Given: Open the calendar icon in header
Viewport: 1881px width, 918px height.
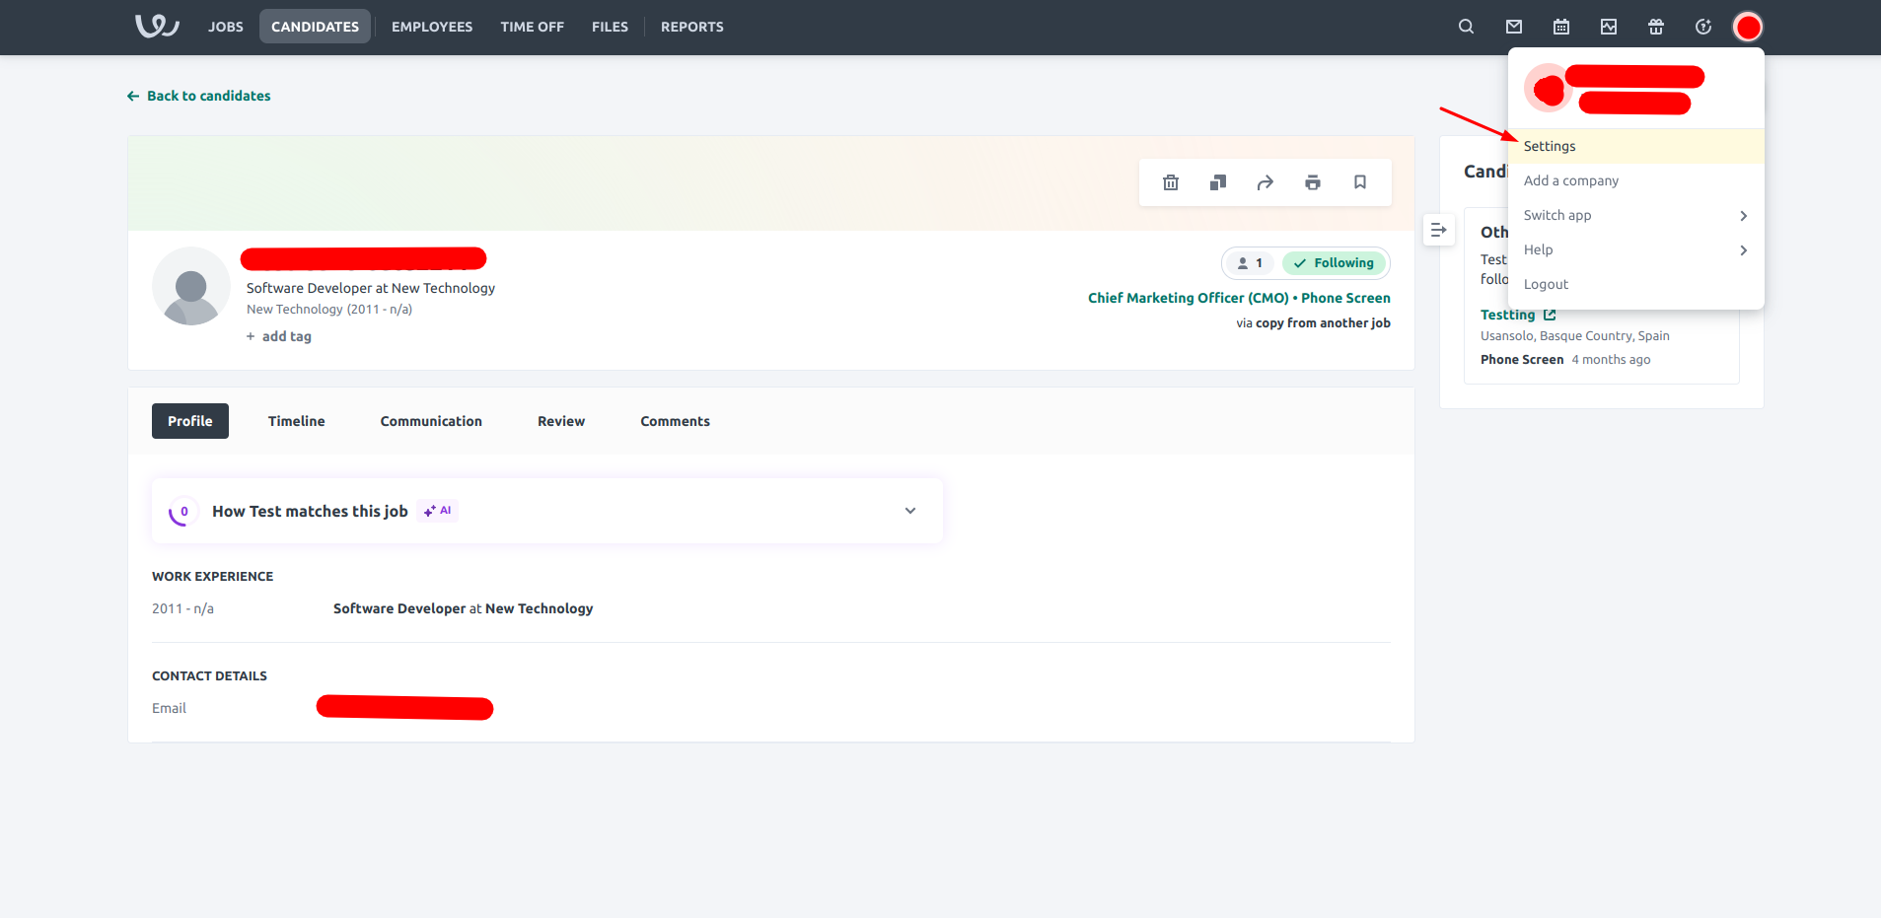Looking at the screenshot, I should click(1560, 27).
